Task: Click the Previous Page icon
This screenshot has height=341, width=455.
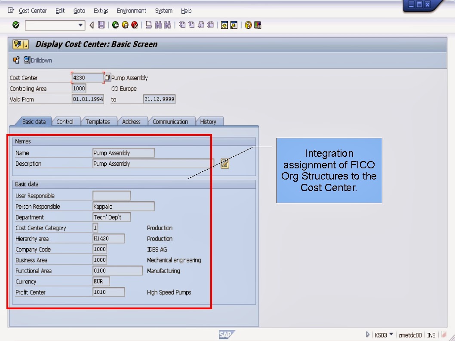Action: [191, 25]
